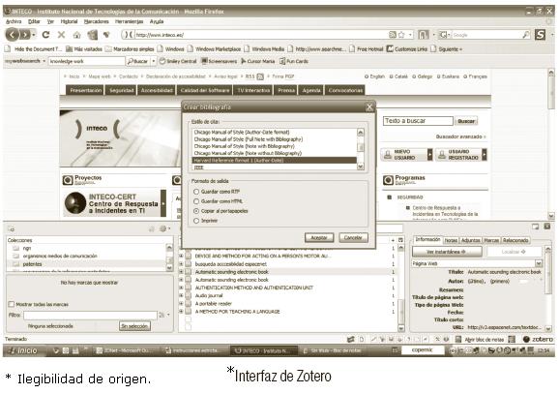559x394 pixels.
Task: Click the Cancelar button
Action: tap(353, 238)
